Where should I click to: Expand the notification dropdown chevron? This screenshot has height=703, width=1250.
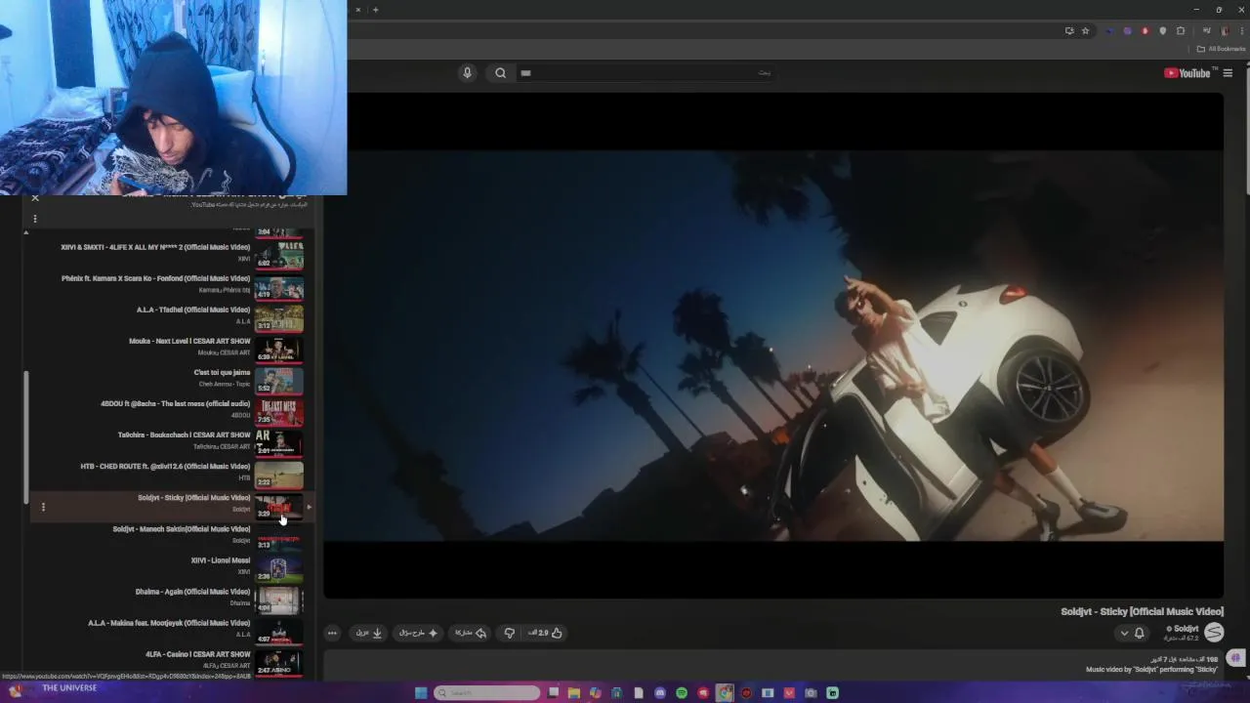click(x=1124, y=633)
